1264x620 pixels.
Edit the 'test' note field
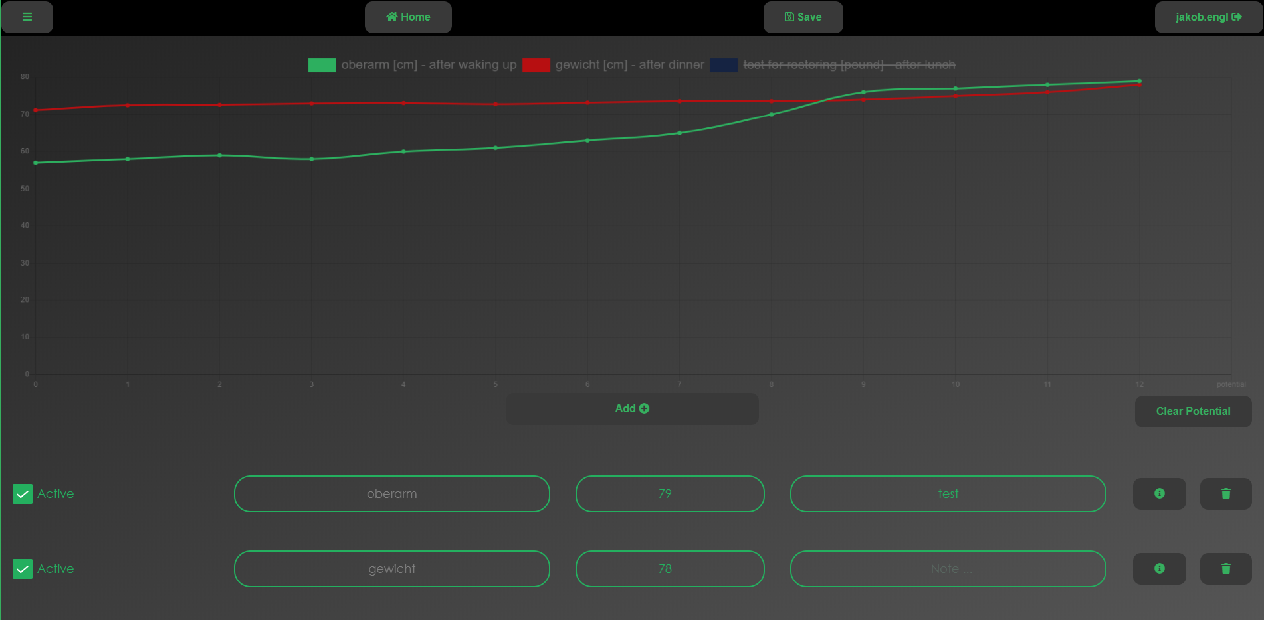pos(948,494)
